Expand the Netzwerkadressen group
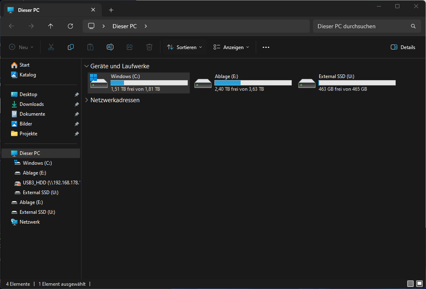The image size is (426, 289). pyautogui.click(x=86, y=100)
